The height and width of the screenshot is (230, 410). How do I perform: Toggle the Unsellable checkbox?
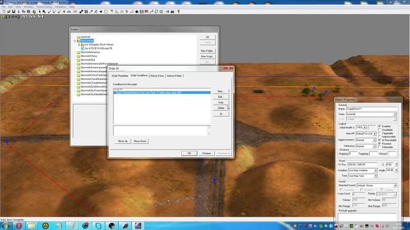(x=379, y=130)
